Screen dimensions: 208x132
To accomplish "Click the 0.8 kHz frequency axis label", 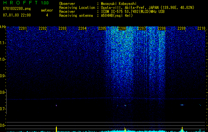I will [x=2, y=92].
